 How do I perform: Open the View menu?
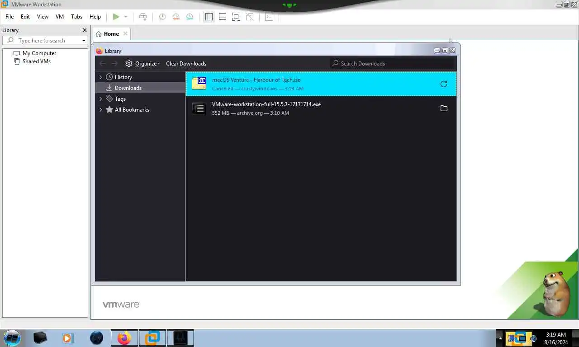click(x=43, y=17)
